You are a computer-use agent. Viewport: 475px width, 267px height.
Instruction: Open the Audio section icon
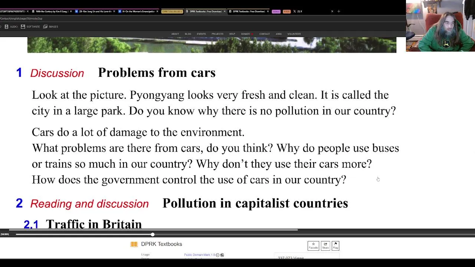pos(6,27)
